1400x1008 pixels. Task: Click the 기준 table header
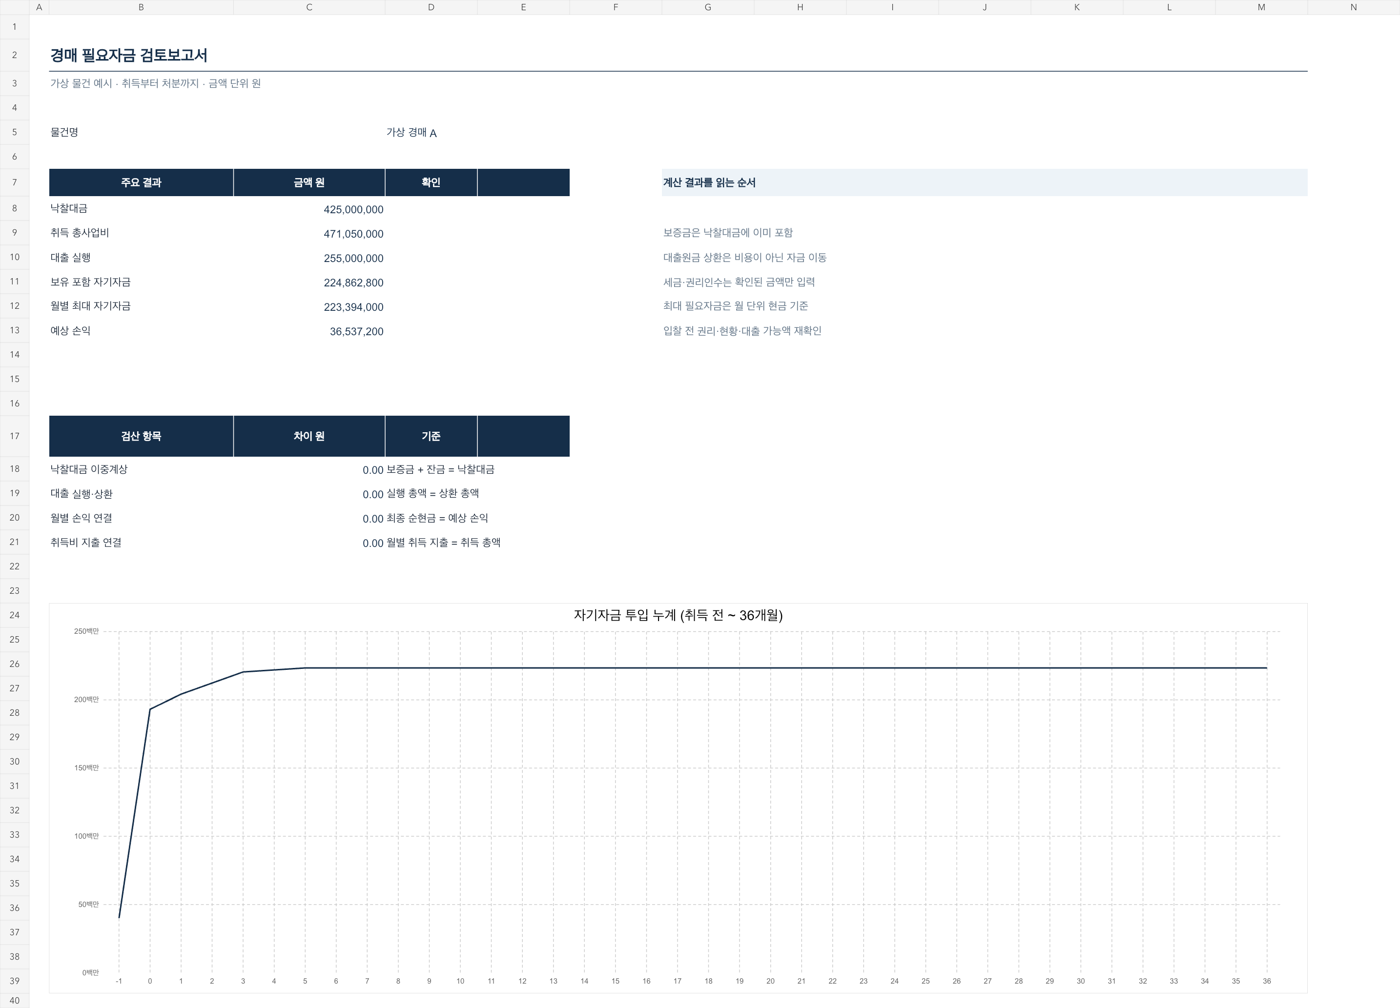click(431, 436)
